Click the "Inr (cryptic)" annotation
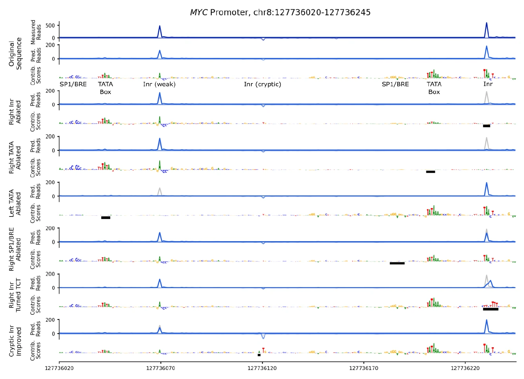 (262, 84)
